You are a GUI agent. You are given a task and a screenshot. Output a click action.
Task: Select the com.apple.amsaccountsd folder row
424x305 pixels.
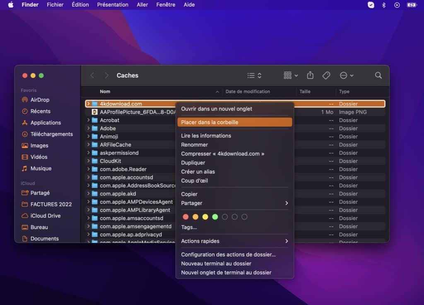tap(235, 218)
